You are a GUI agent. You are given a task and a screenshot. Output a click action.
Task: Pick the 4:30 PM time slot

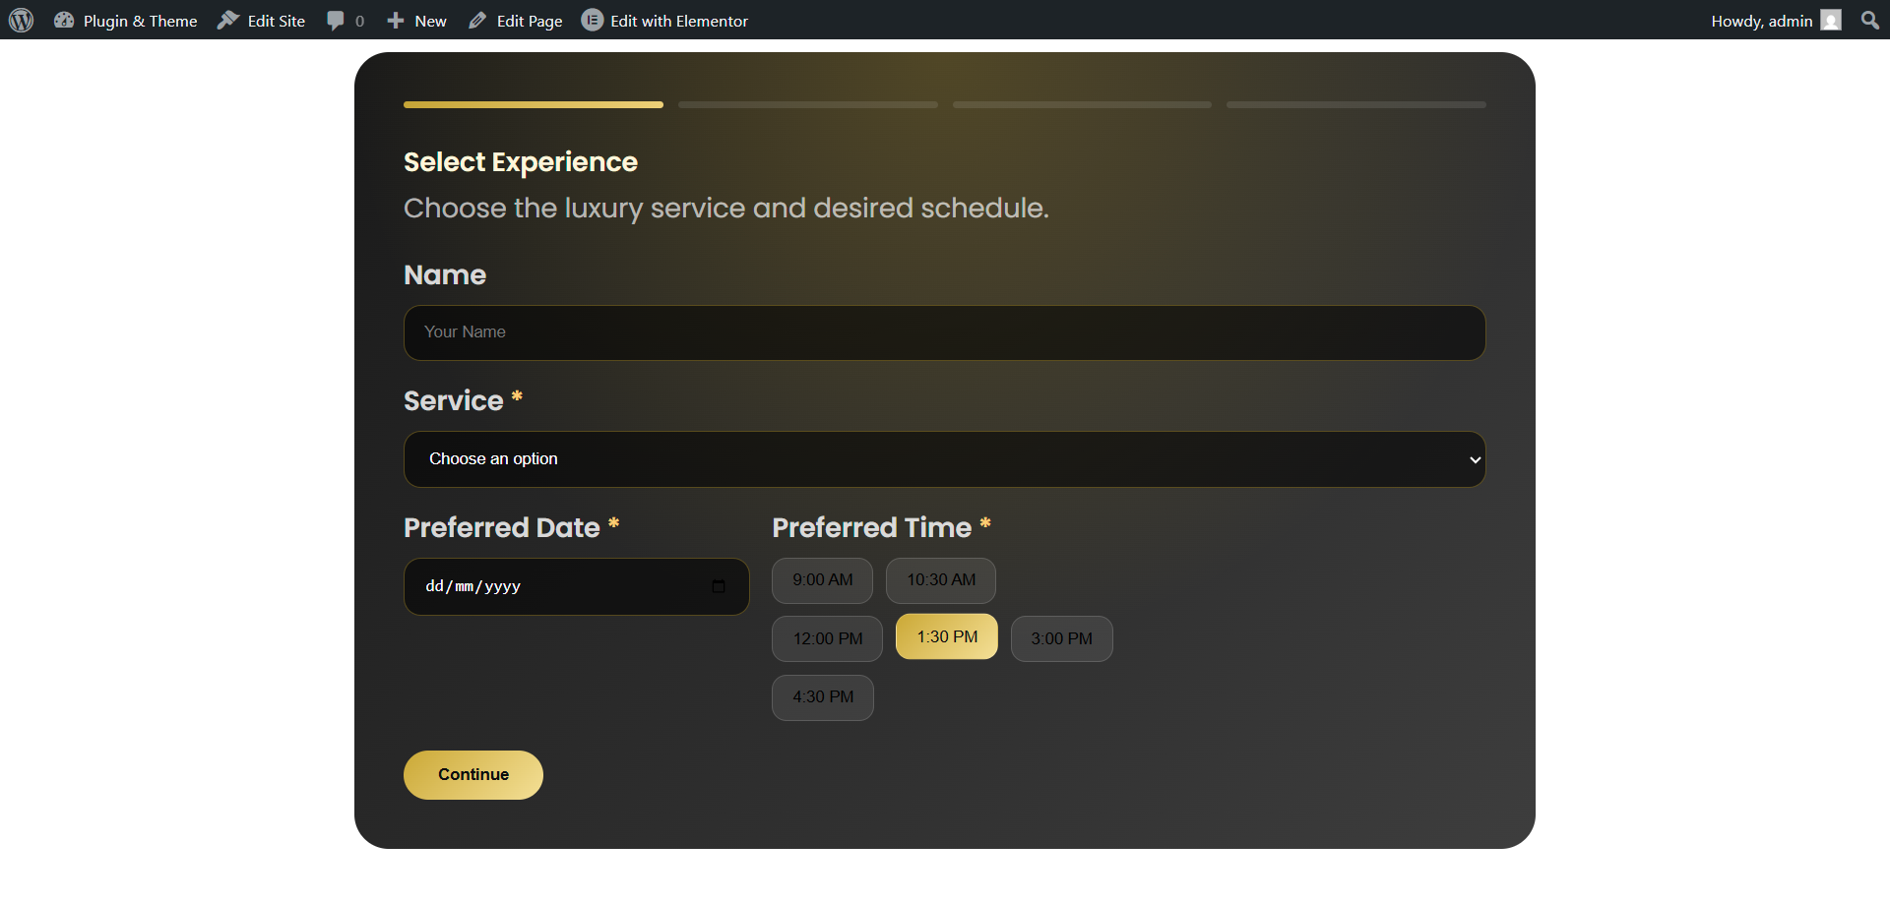pos(822,697)
